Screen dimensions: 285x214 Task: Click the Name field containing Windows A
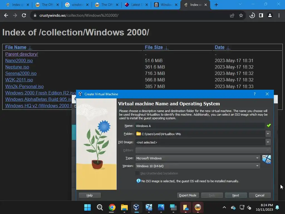tap(200, 126)
